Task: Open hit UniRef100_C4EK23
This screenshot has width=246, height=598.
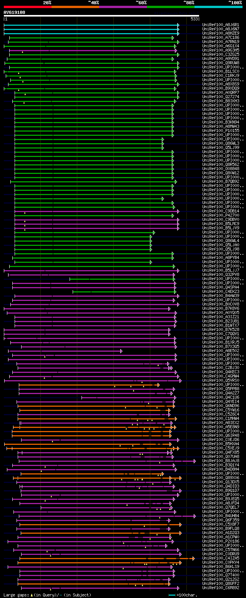Action: point(221,292)
